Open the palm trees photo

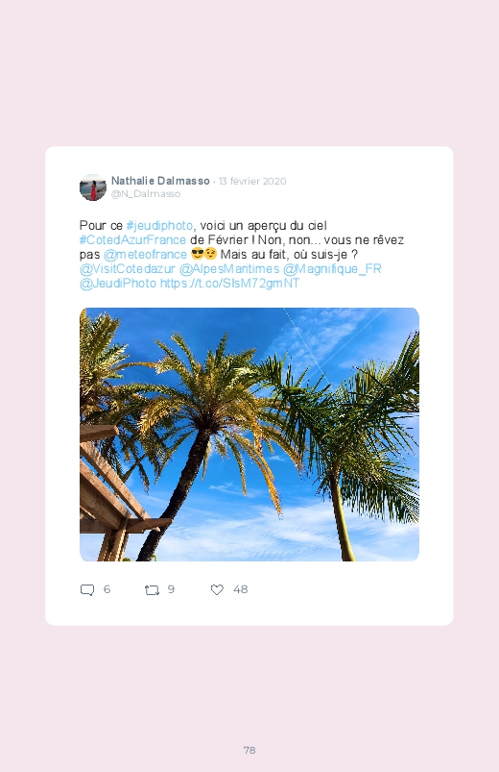click(249, 435)
